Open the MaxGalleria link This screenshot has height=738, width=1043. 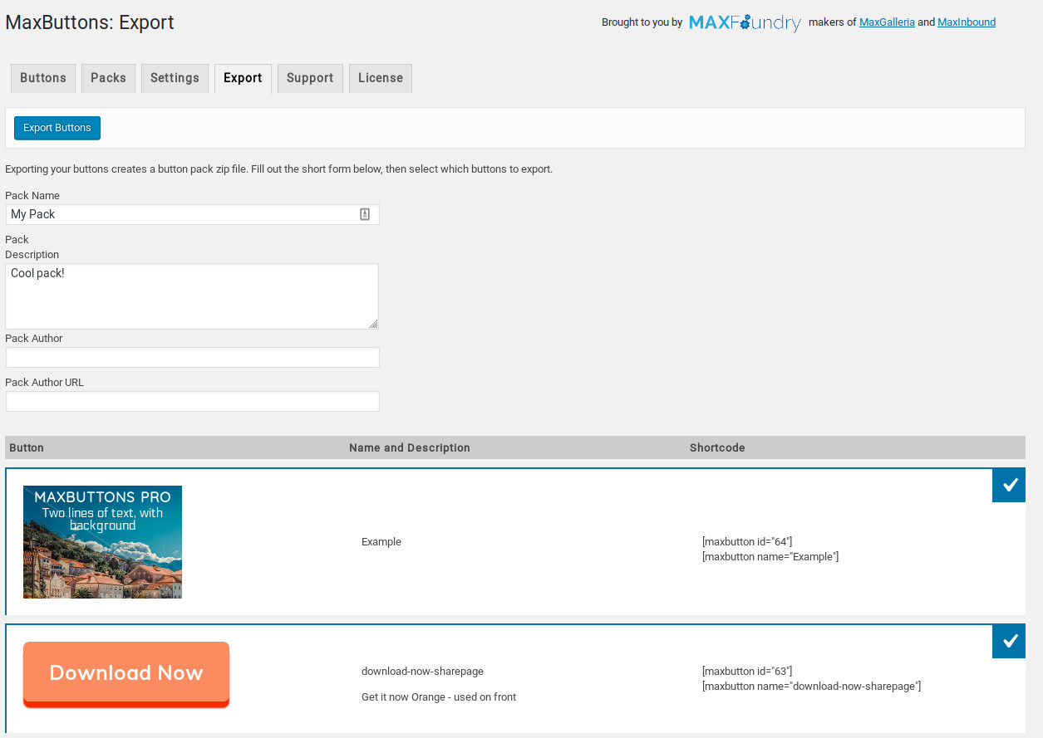pos(887,22)
